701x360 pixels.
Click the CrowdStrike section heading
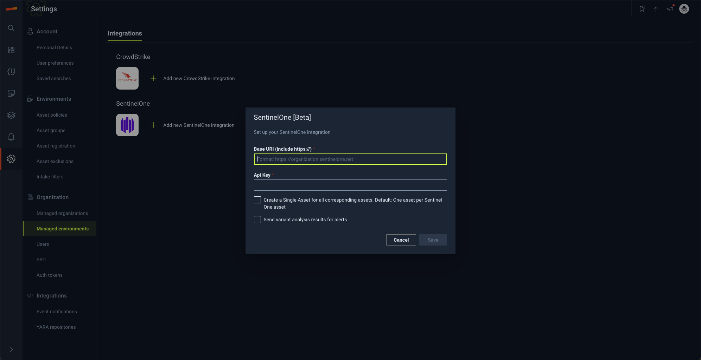tap(133, 57)
